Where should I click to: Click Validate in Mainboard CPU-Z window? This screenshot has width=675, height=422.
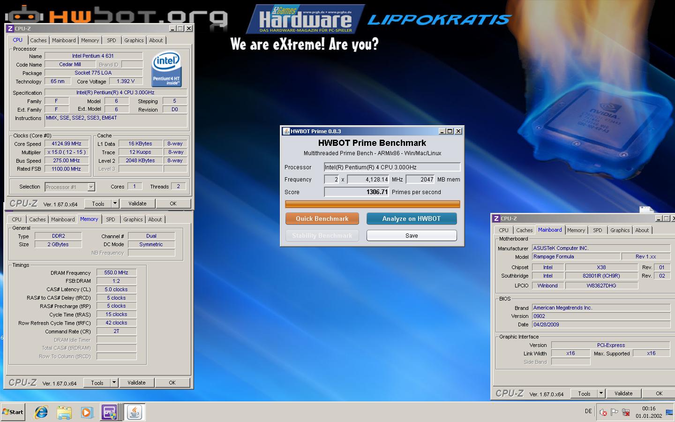tap(623, 393)
